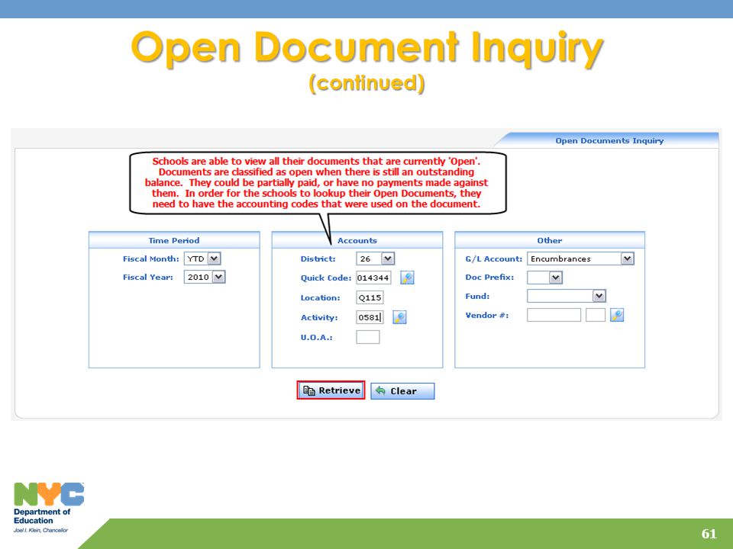Click the Open Document Inquiry slide title
The height and width of the screenshot is (549, 733).
click(x=367, y=47)
